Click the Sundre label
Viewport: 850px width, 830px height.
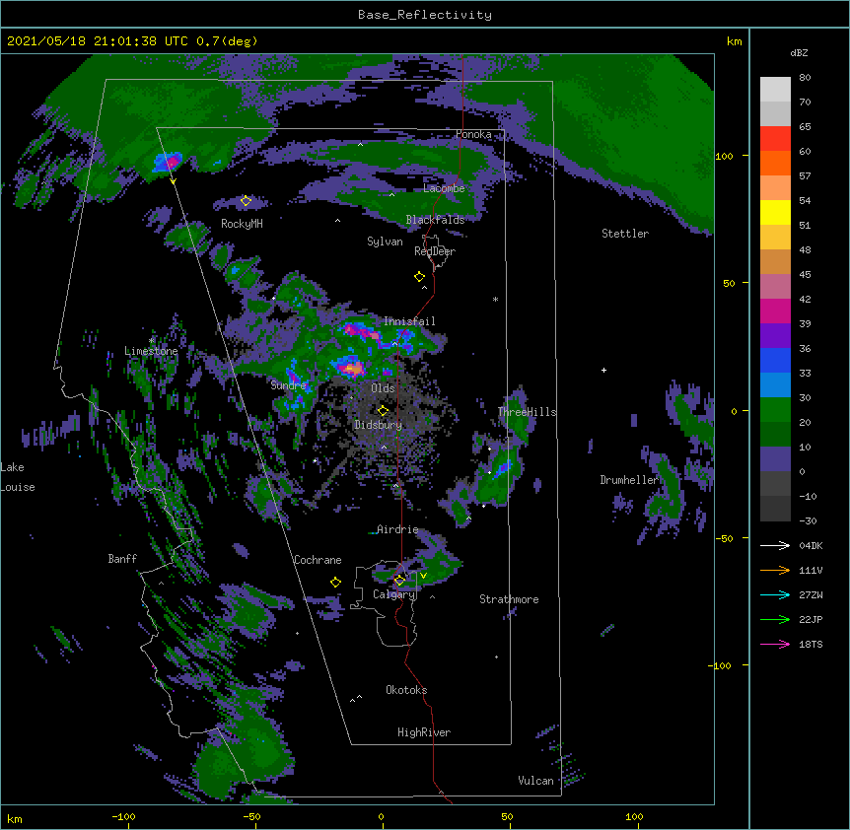pos(288,385)
